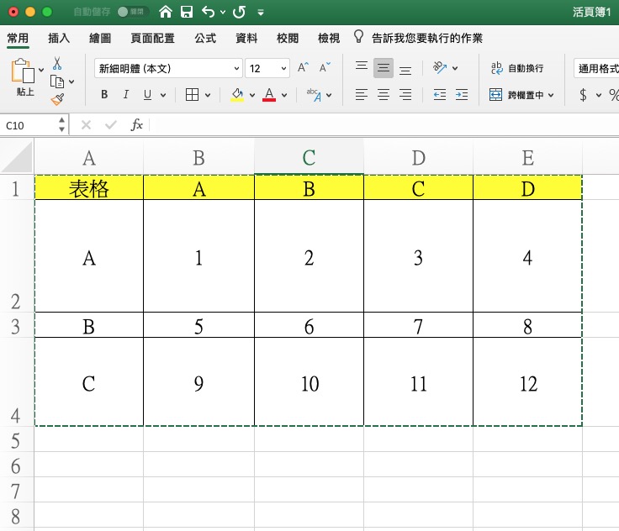Toggle bold formatting
Screen dimensions: 619x531
click(x=104, y=95)
